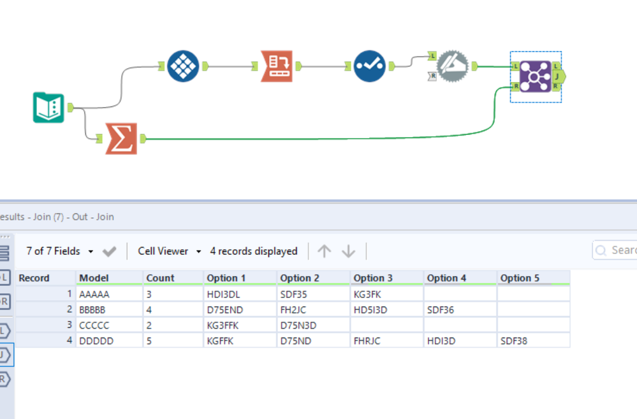Click the Join tool J output anchor
The width and height of the screenshot is (637, 419).
(559, 76)
